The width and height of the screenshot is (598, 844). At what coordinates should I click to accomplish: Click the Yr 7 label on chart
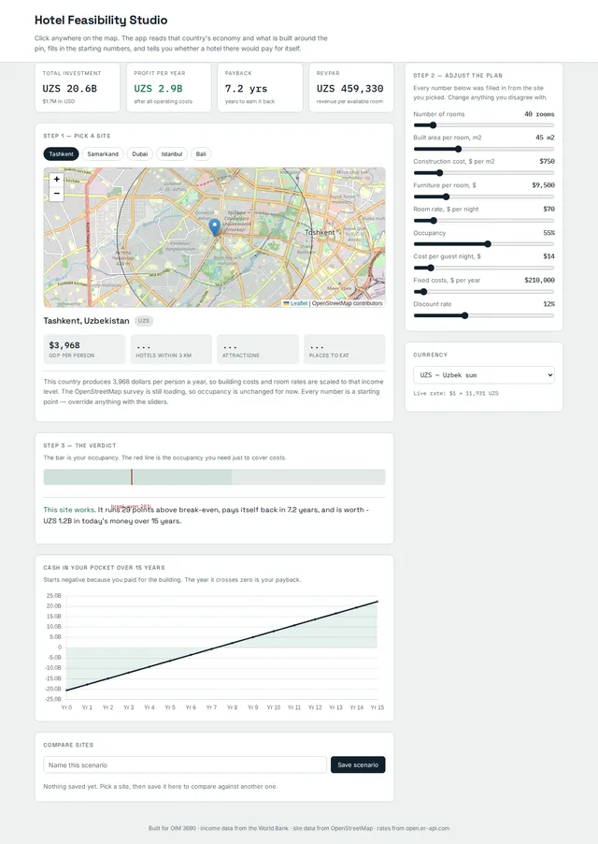tap(211, 707)
